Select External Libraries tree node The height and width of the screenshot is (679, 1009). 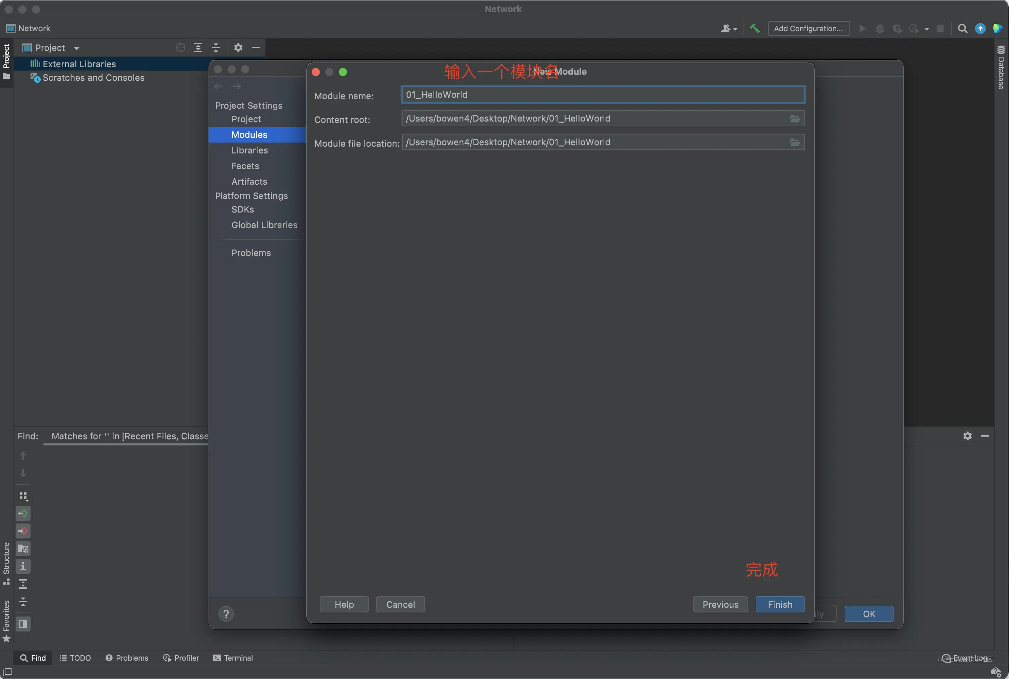tap(79, 64)
